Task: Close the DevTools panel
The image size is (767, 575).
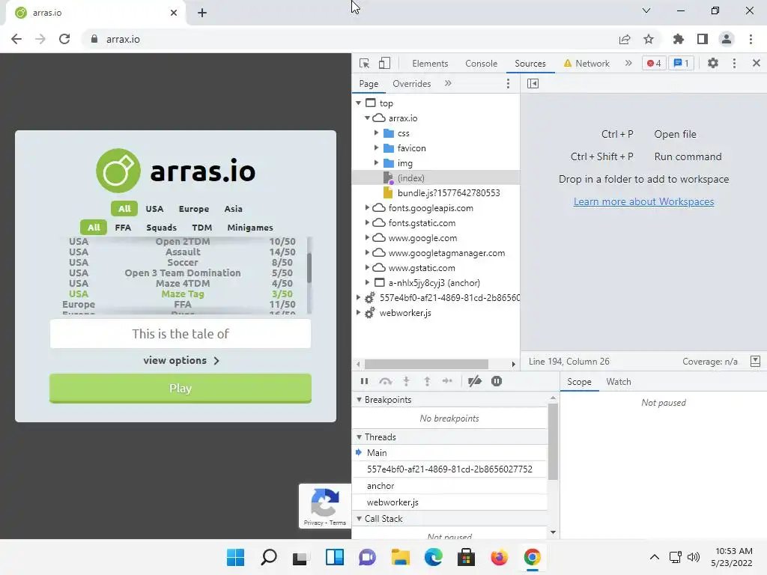Action: pos(757,63)
